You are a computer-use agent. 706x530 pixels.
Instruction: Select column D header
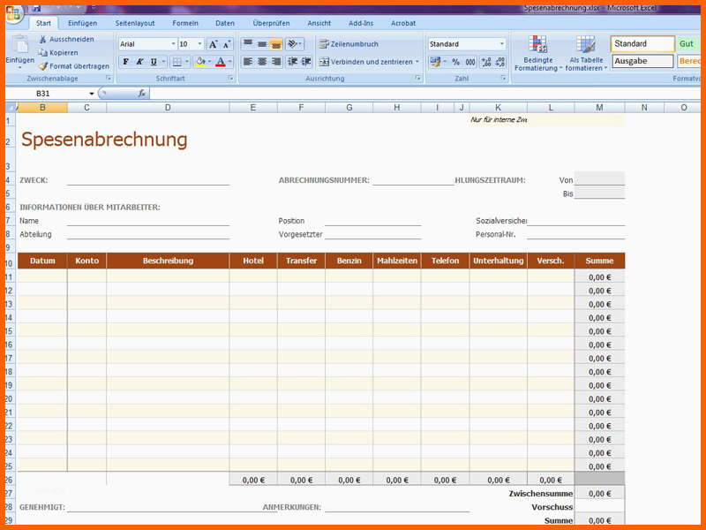point(168,107)
